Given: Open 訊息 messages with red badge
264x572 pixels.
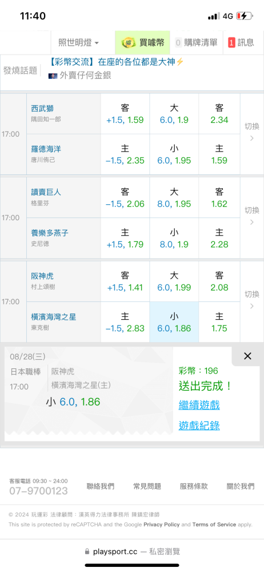Looking at the screenshot, I should [241, 43].
